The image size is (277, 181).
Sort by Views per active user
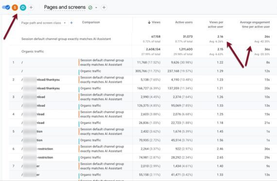point(215,24)
